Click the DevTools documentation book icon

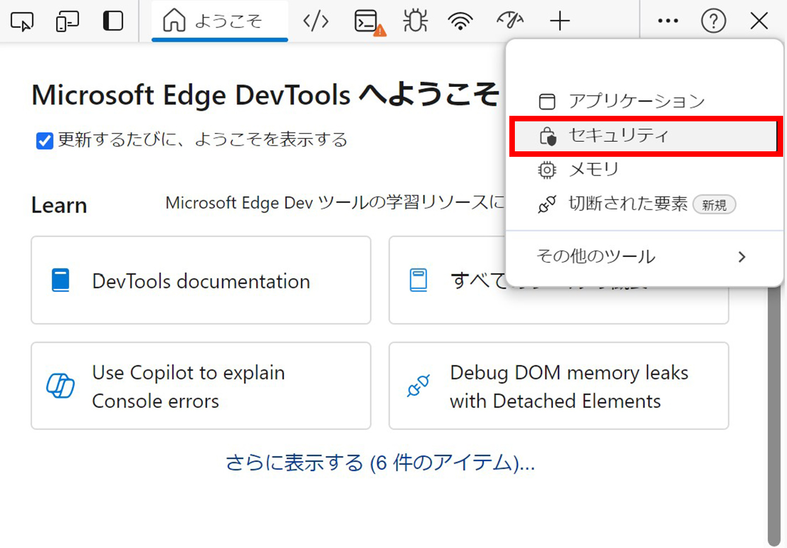(60, 280)
